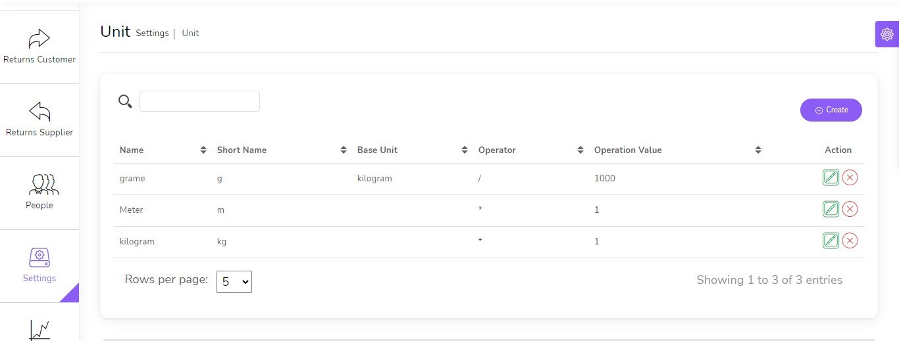The image size is (899, 341).
Task: Edit the Meter unit entry
Action: point(831,209)
